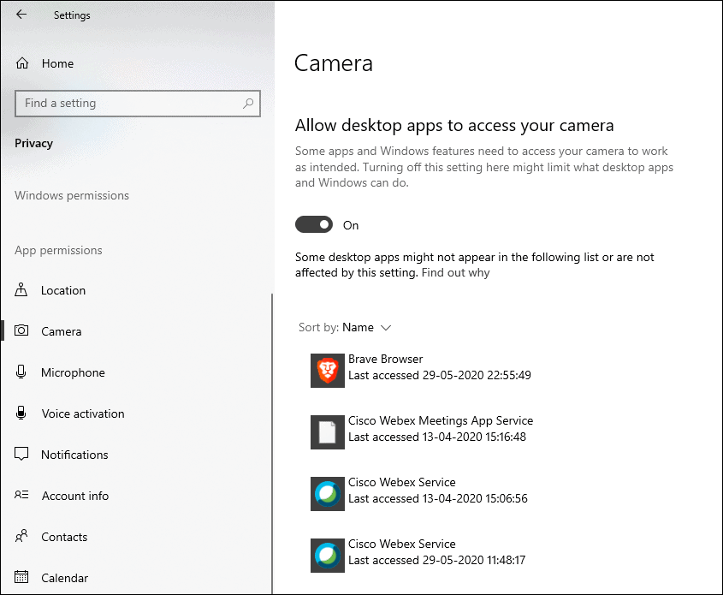Viewport: 723px width, 595px height.
Task: Select the Brave Browser entry text
Action: pos(386,360)
